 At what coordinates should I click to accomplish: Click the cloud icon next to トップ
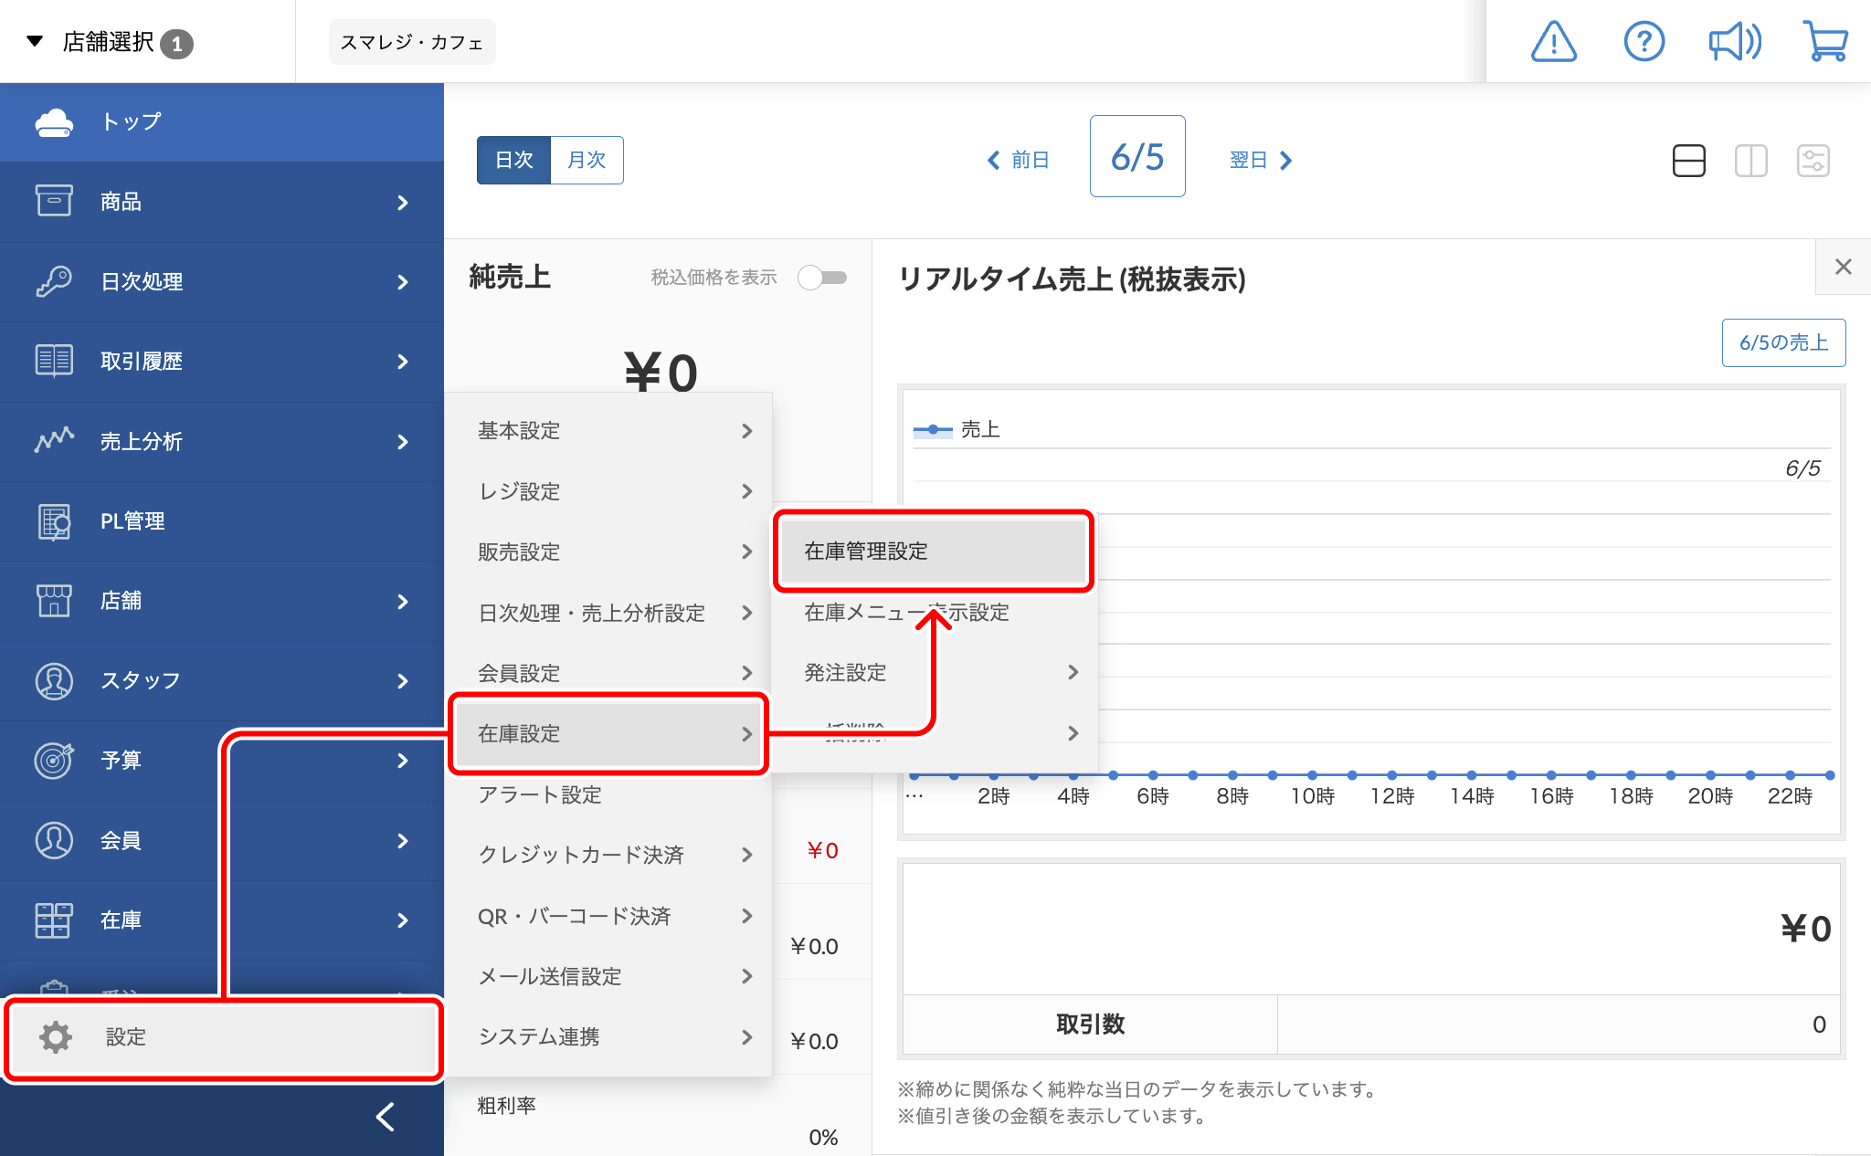click(x=54, y=122)
